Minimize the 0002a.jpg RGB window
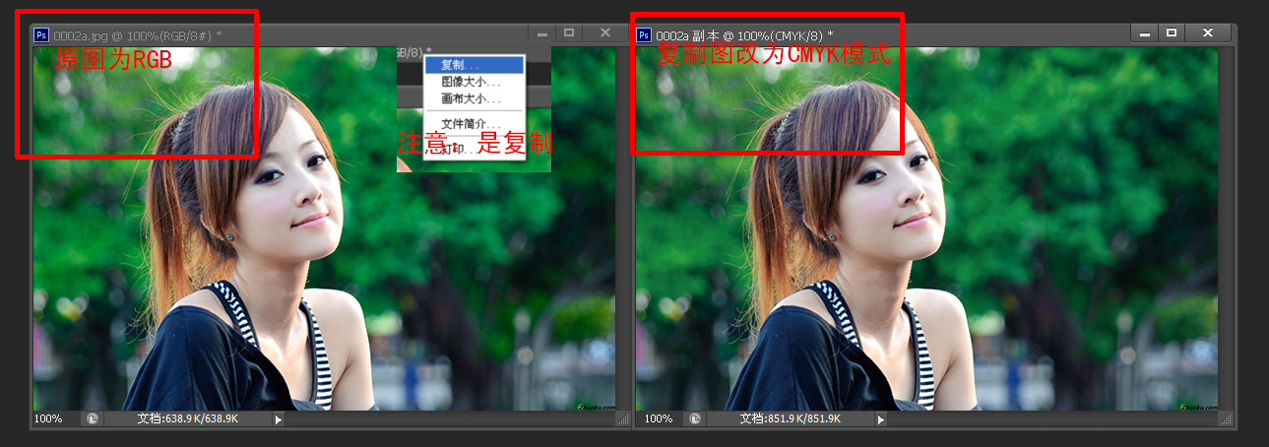 pyautogui.click(x=542, y=32)
